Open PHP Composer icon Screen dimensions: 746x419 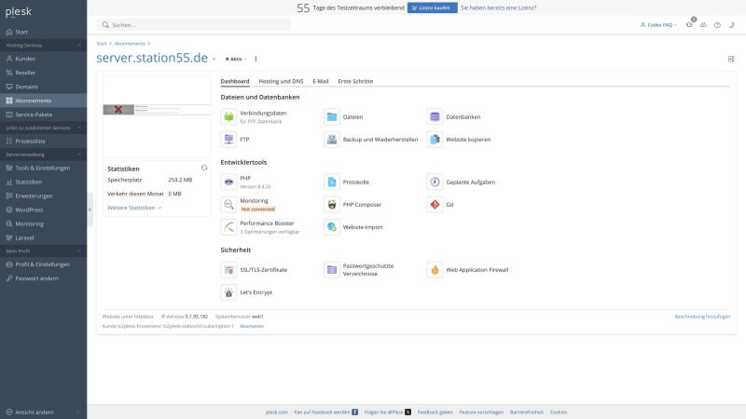(332, 204)
